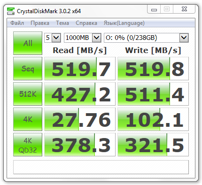202x185 pixels.
Task: Run all benchmarks with the All button
Action: pyautogui.click(x=28, y=43)
